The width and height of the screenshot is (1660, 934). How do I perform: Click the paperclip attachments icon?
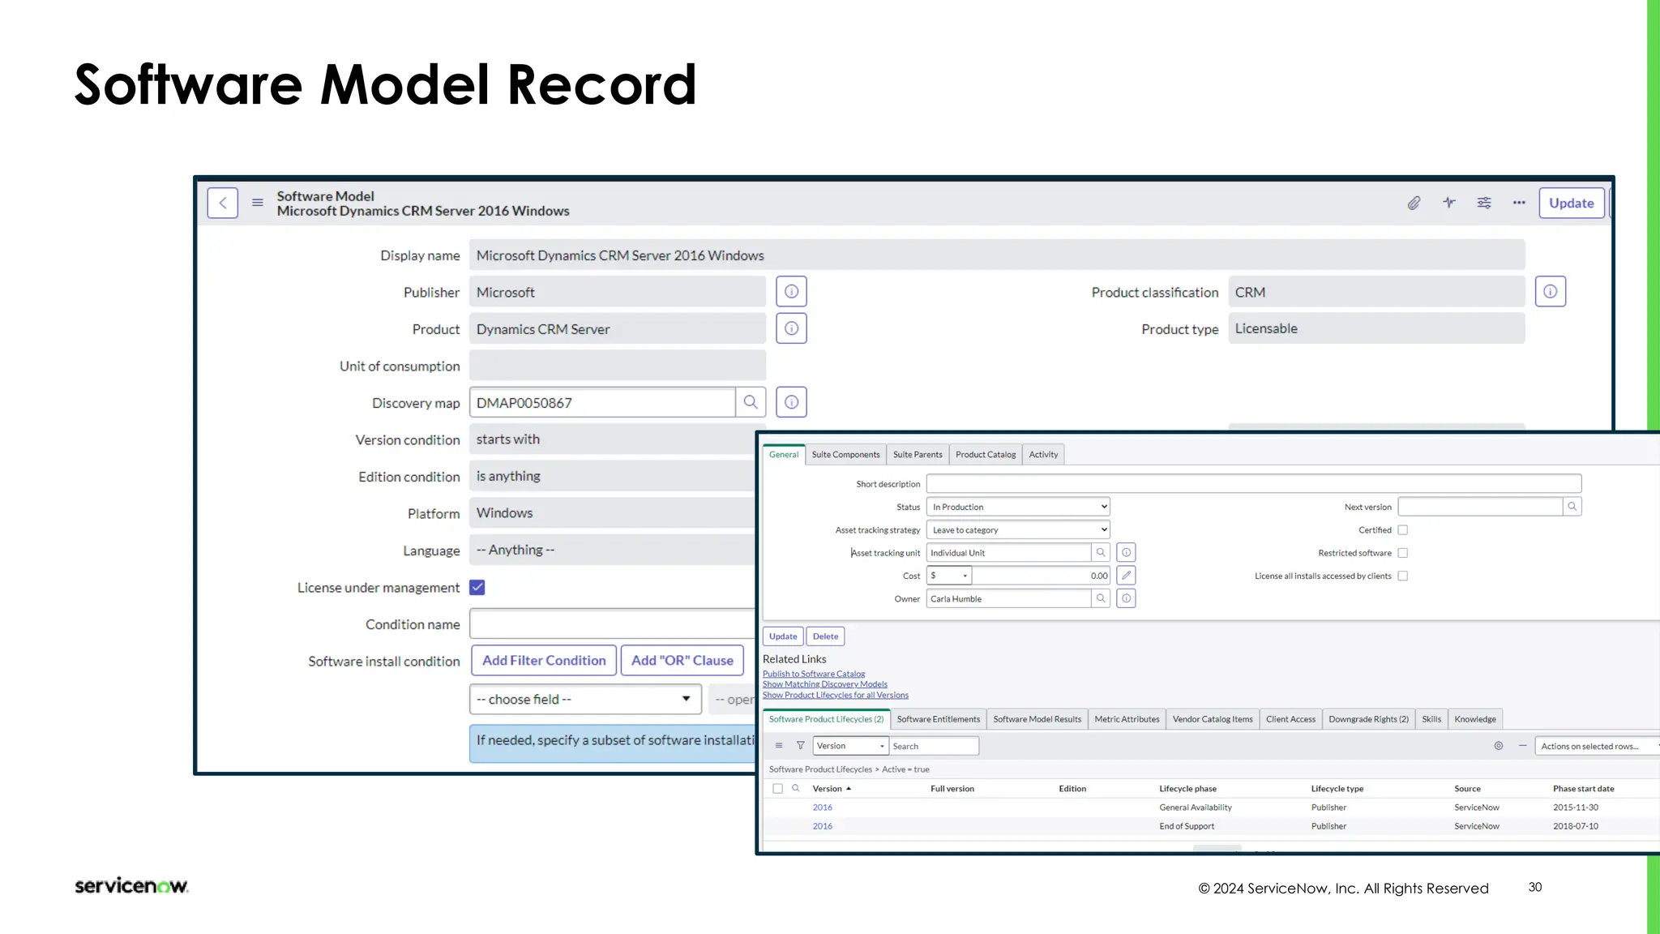point(1414,203)
